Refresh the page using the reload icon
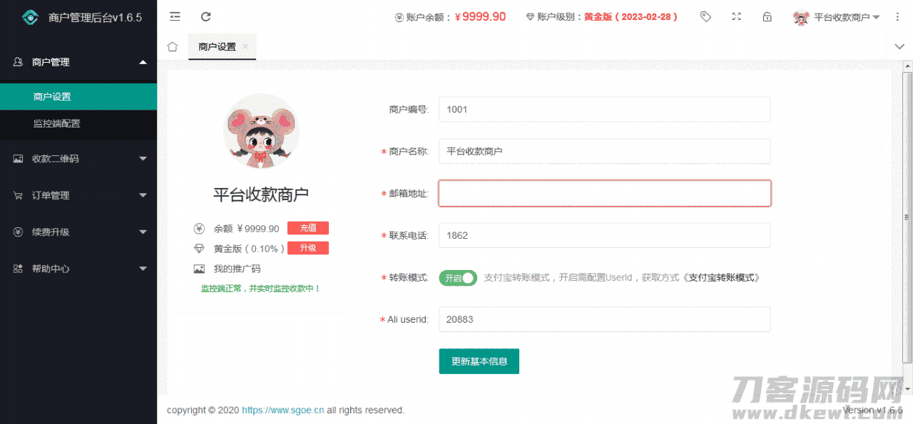The width and height of the screenshot is (913, 424). click(x=206, y=16)
